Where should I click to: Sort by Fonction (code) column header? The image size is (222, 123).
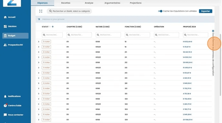(x=133, y=27)
